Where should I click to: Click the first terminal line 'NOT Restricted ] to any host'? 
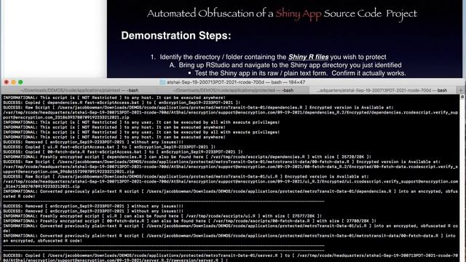[x=114, y=98]
